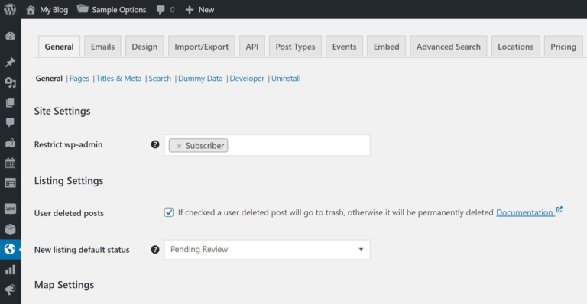Click inside the Restrict wp-admin field
The width and height of the screenshot is (587, 304).
click(x=268, y=145)
